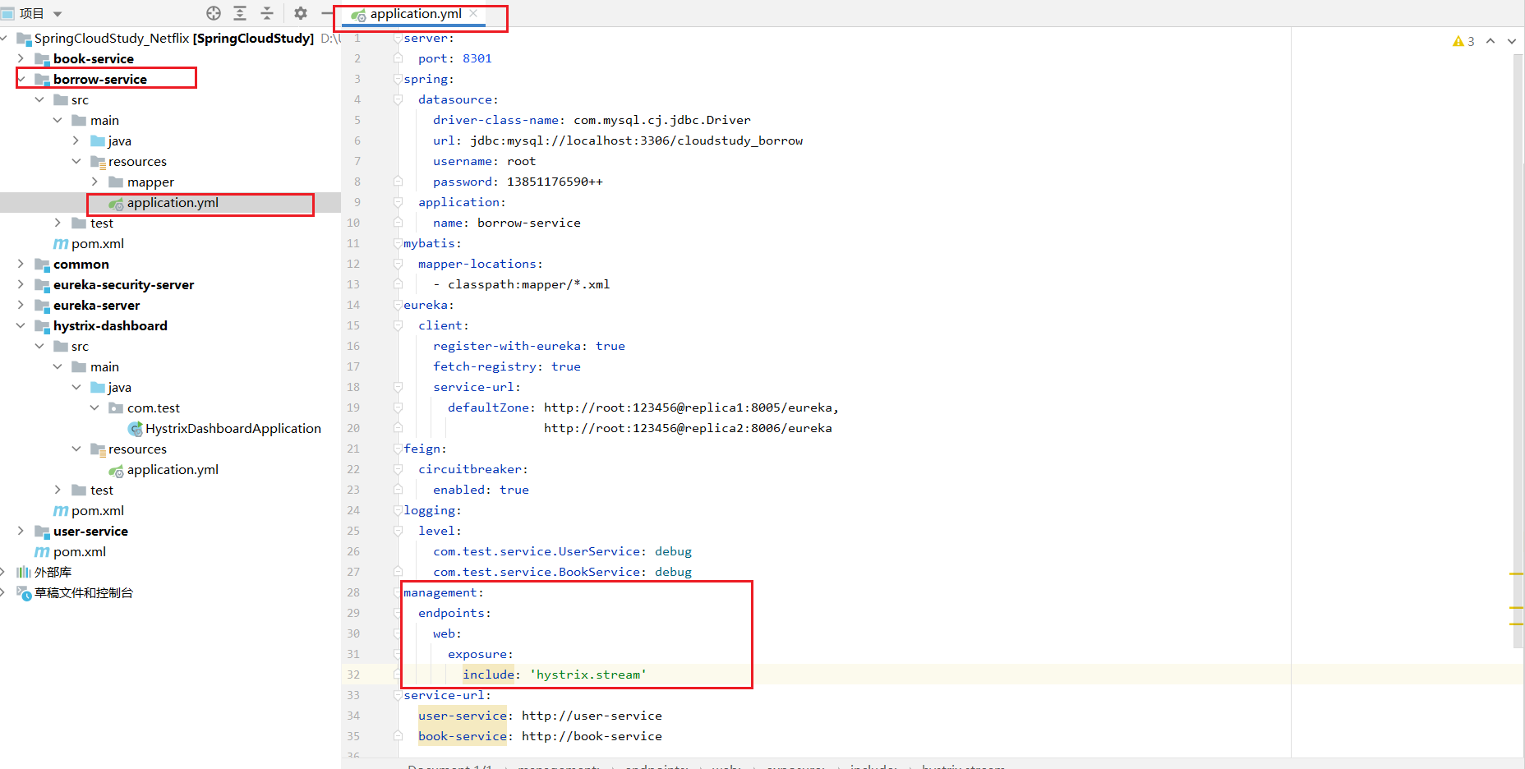Switch to the application.yml editor tab
1525x769 pixels.
coord(416,13)
